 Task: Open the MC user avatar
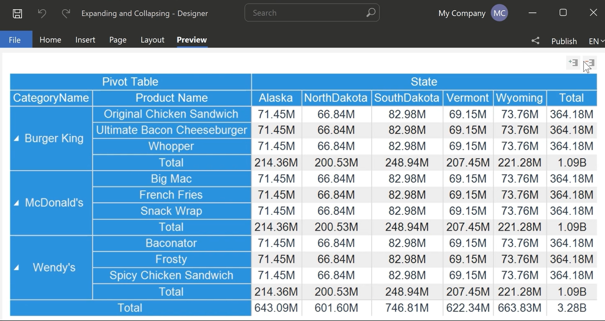point(499,13)
